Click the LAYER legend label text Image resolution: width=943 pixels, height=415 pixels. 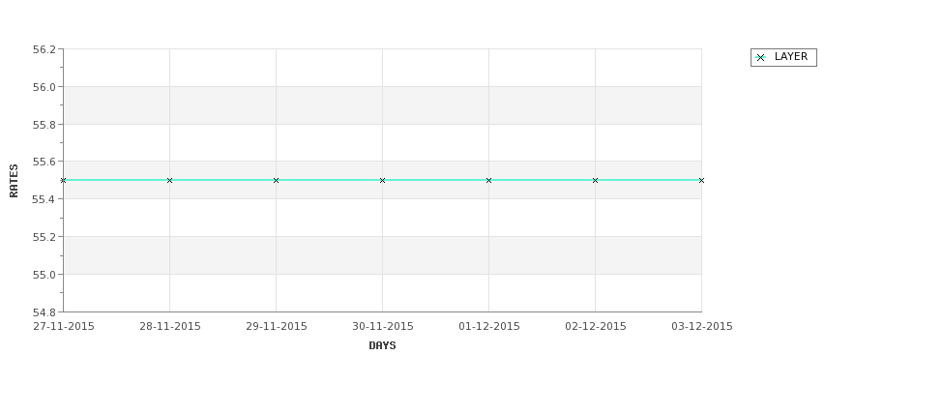(791, 56)
